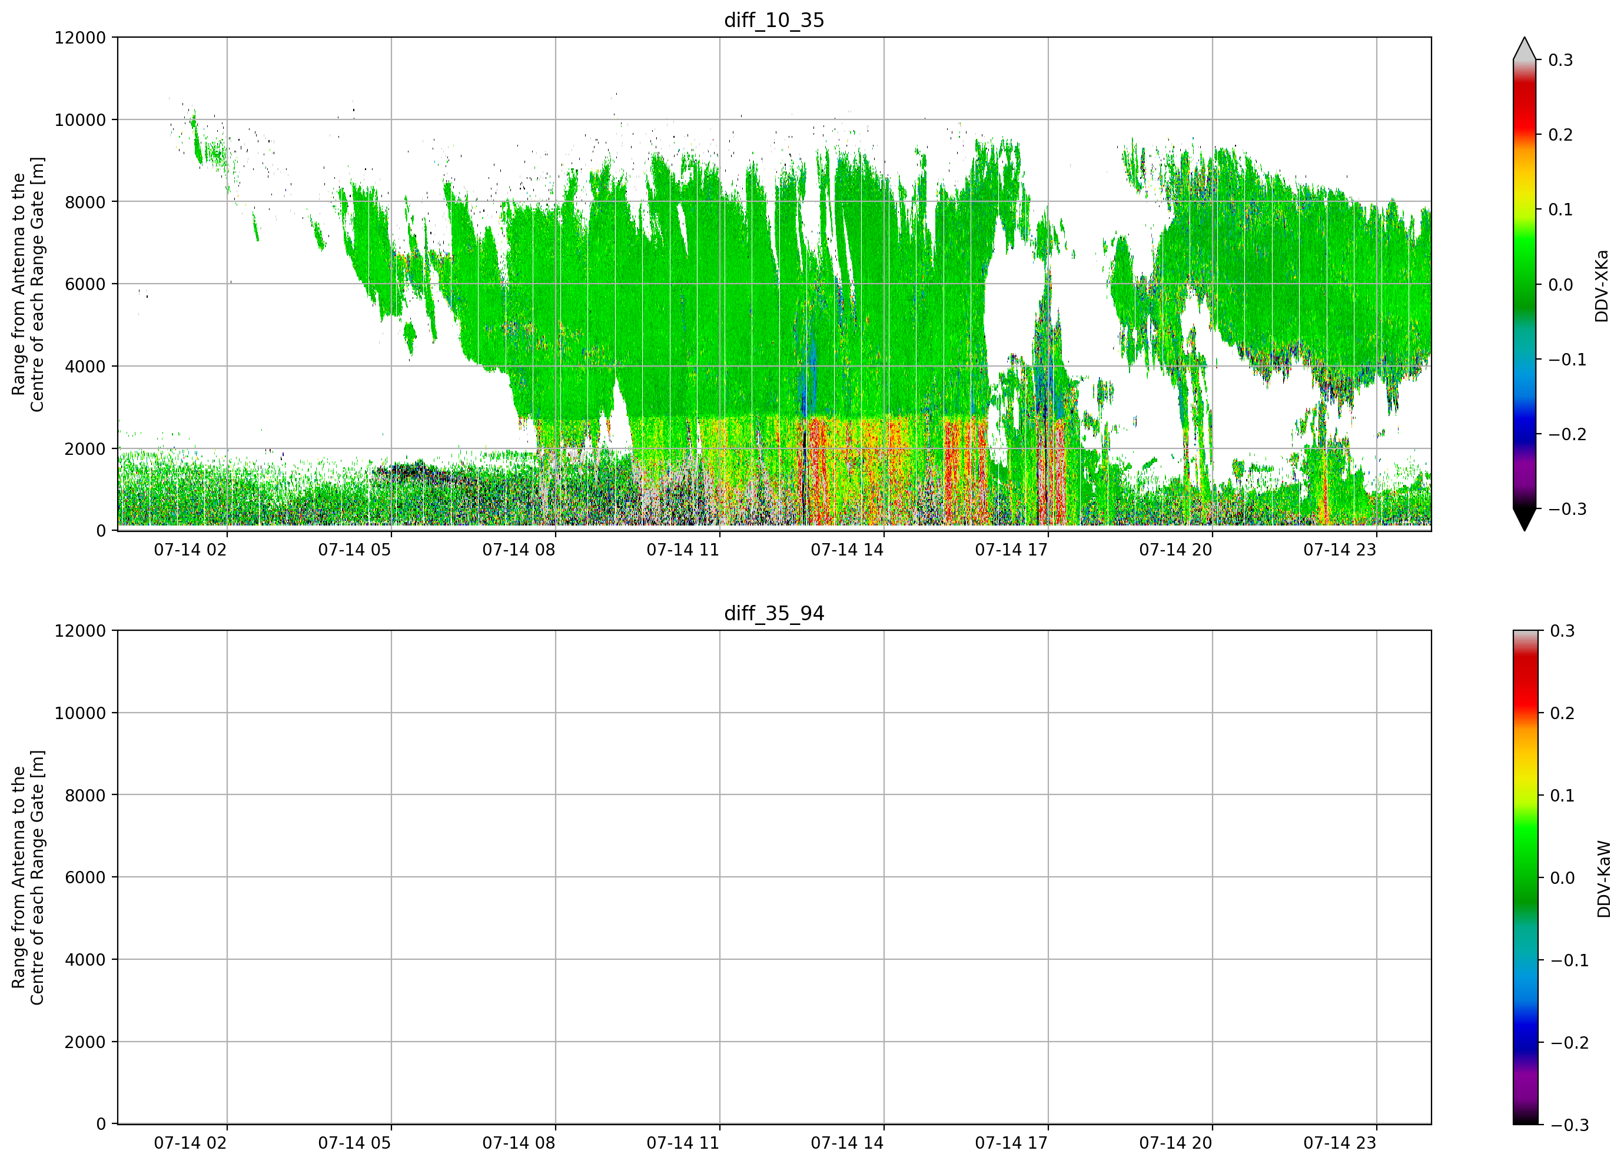
Task: Click '07-14 23' tick label under bottom plot
Action: point(1340,1143)
